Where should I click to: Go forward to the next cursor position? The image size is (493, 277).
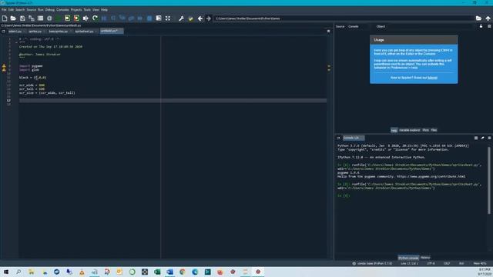209,18
